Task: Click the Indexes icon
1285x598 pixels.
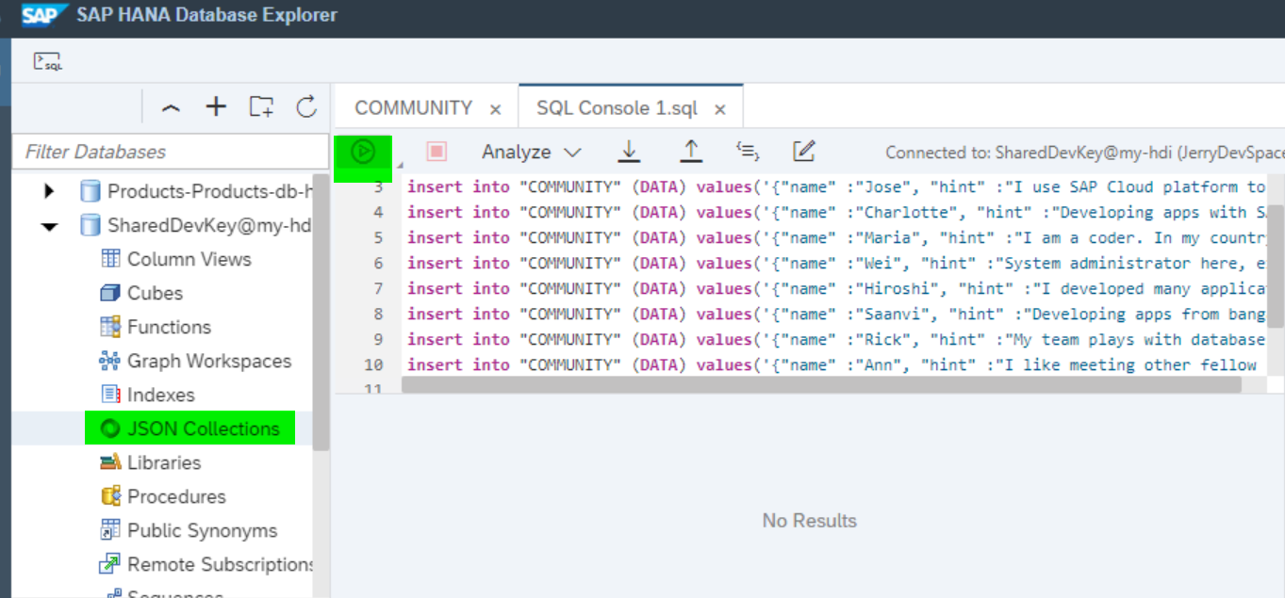Action: click(110, 395)
